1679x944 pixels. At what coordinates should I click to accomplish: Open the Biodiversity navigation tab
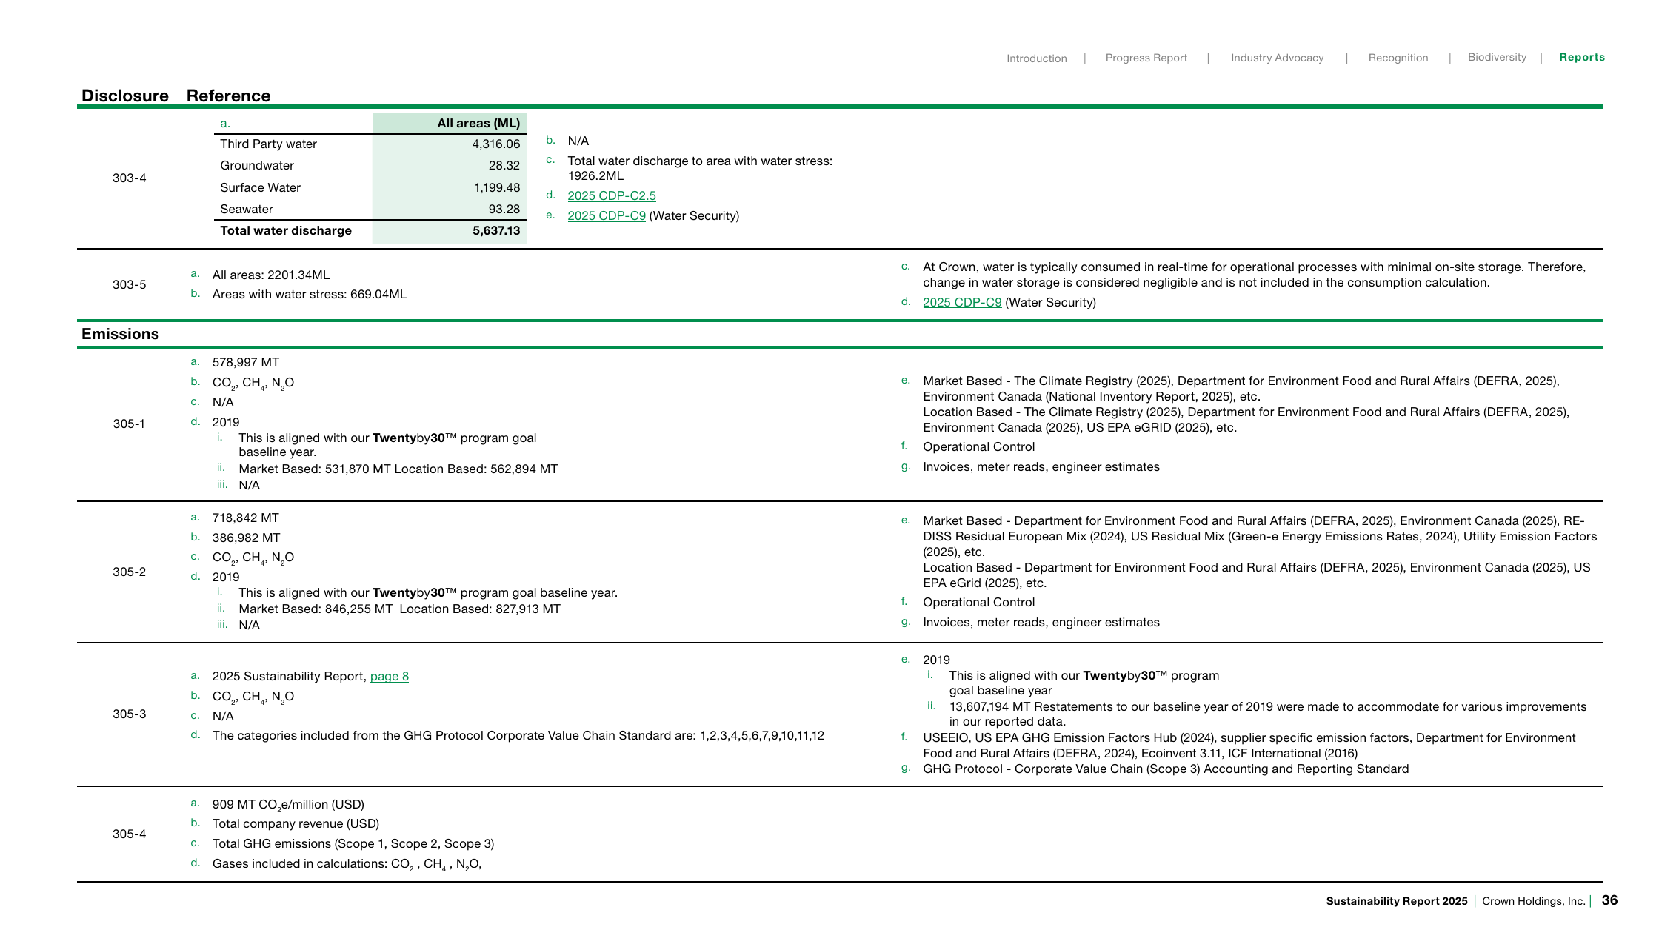pyautogui.click(x=1497, y=57)
